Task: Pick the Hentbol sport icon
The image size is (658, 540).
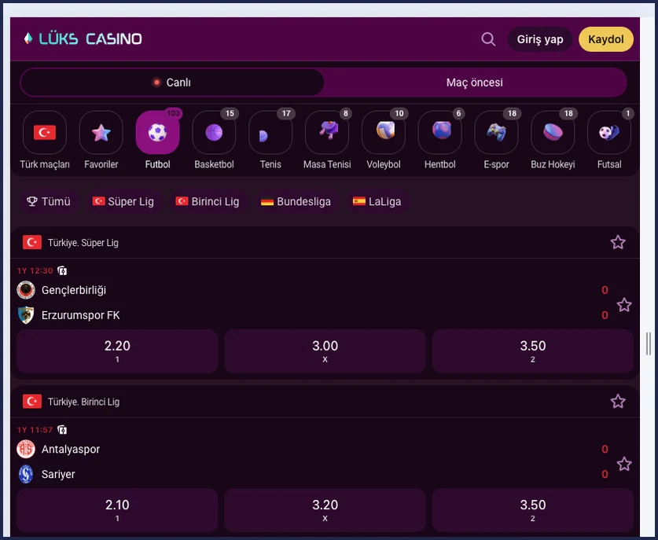Action: point(439,133)
